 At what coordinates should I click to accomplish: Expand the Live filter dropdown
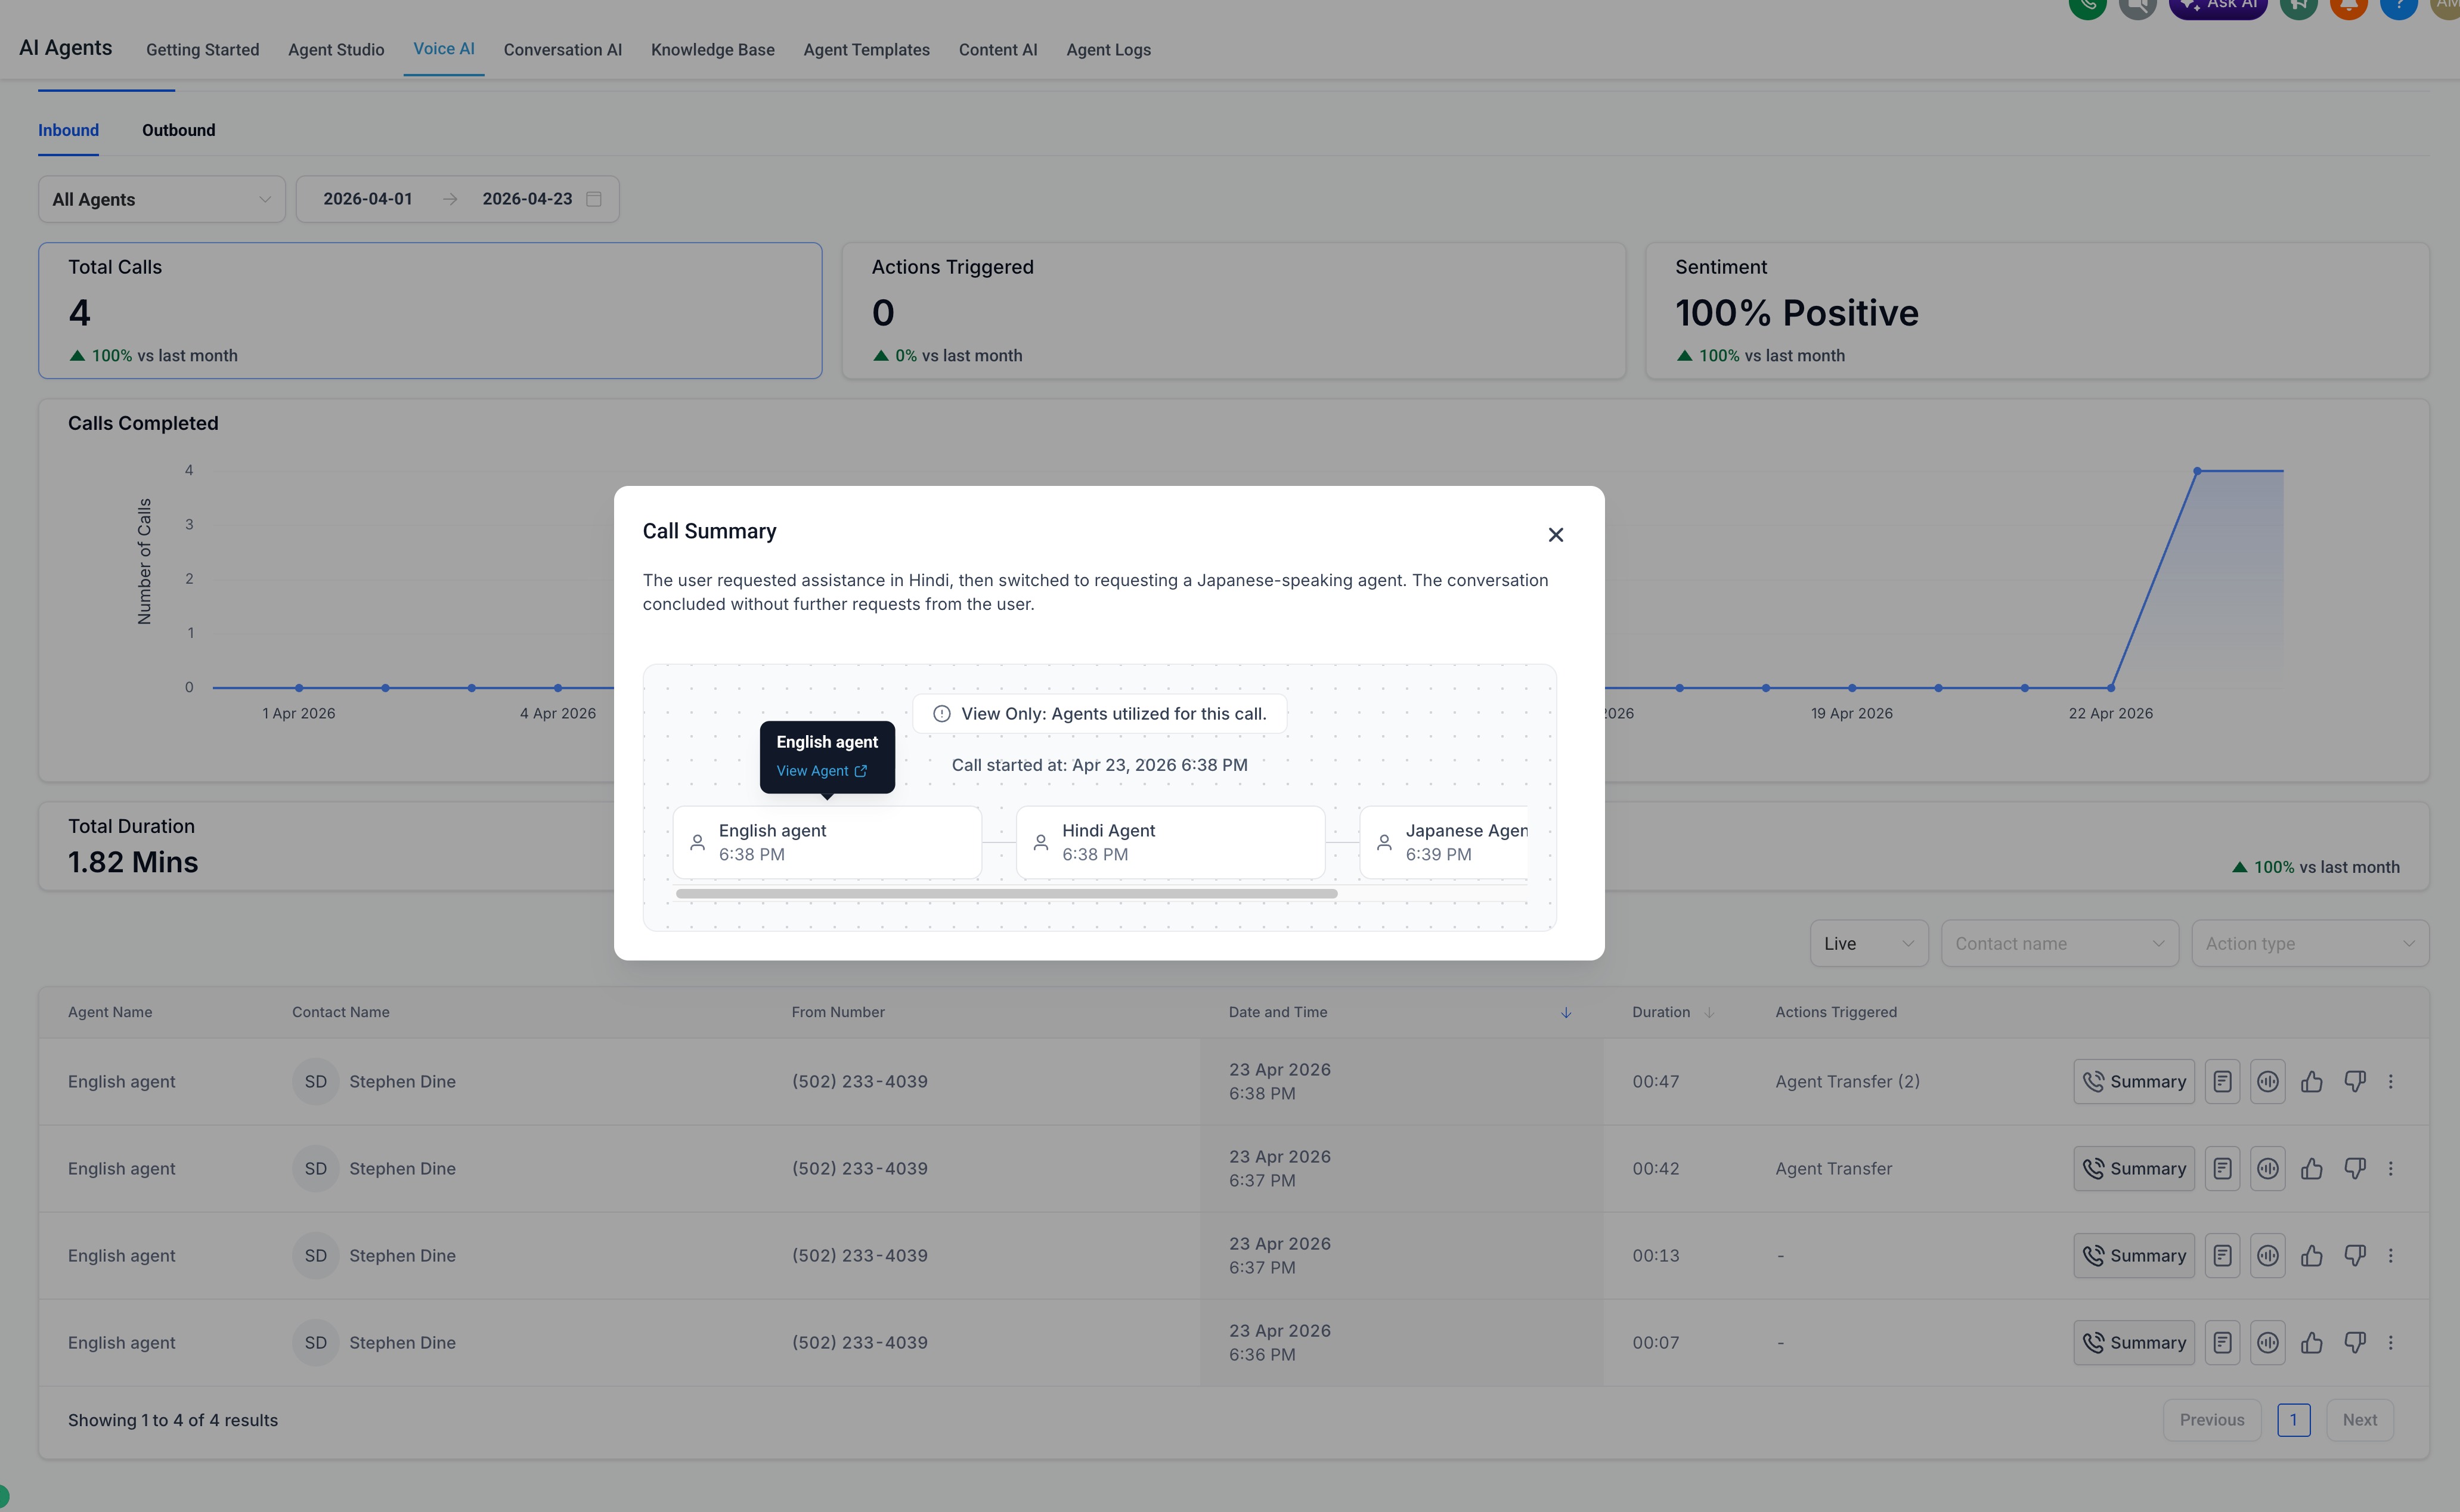[x=1868, y=943]
